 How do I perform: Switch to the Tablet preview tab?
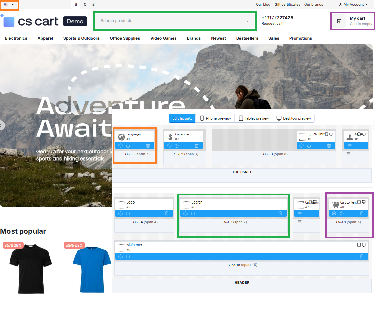254,118
